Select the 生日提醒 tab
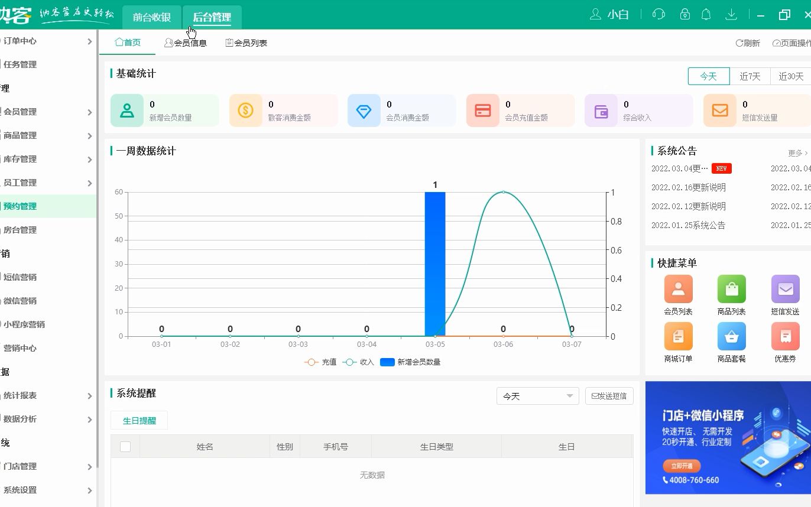 coord(140,420)
